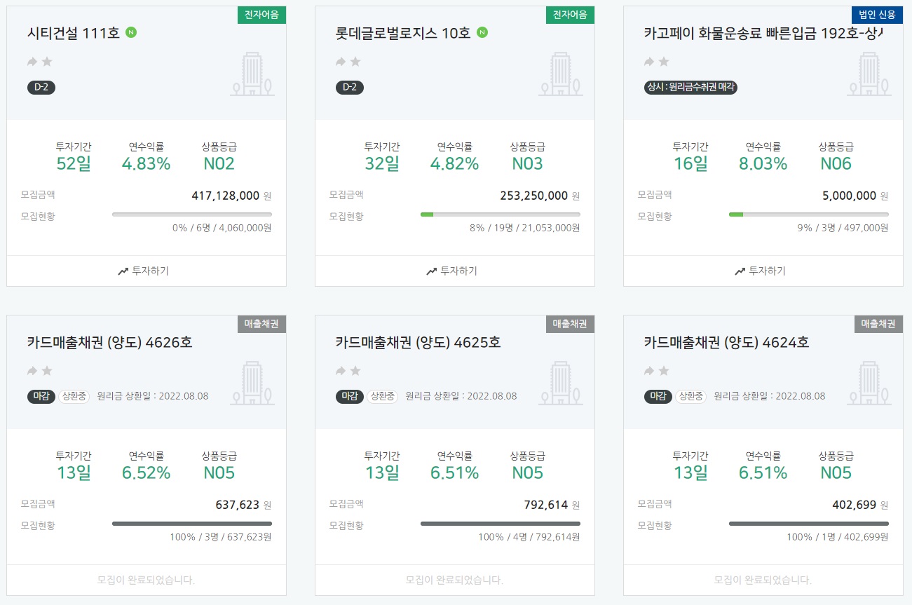Screen dimensions: 912x605
Task: Open 카드매출채권 (양도) 4624호 title
Action: (727, 342)
